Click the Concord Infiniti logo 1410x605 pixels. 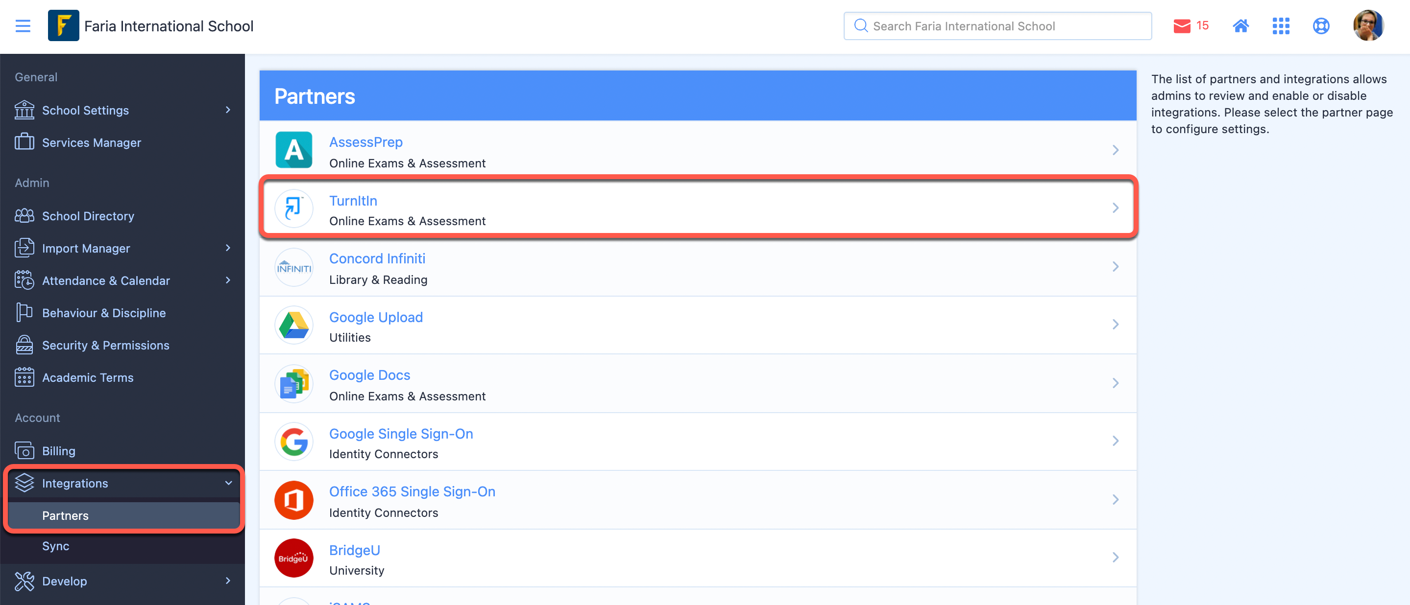[x=293, y=267]
